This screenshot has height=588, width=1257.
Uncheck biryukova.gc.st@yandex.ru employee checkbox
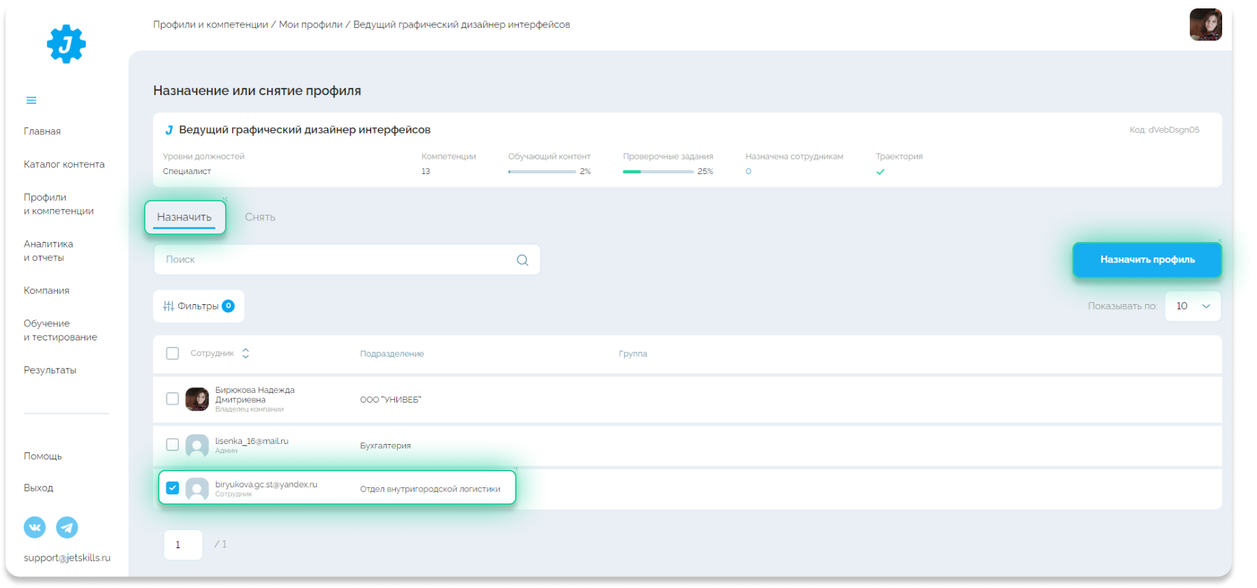click(173, 488)
